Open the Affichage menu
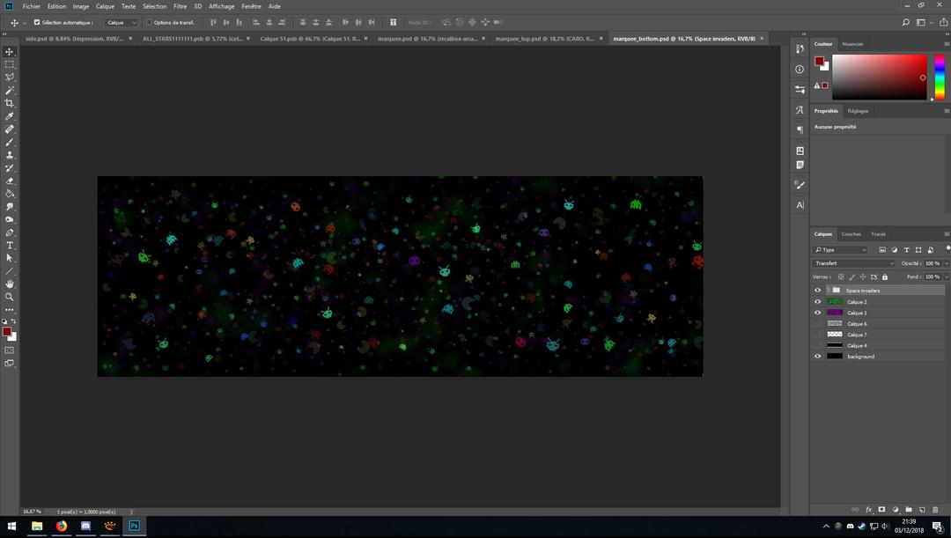The image size is (951, 538). click(221, 6)
